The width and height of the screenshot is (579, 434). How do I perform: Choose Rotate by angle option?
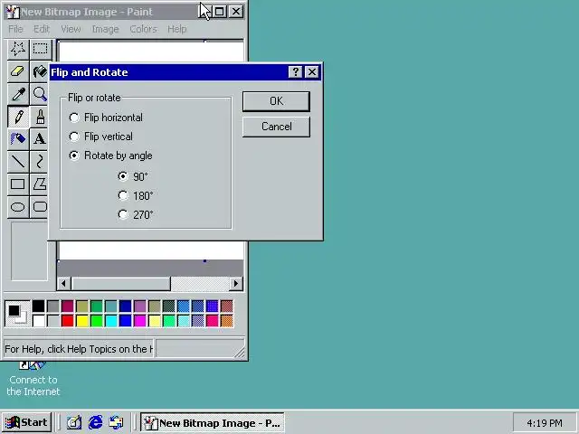coord(110,156)
